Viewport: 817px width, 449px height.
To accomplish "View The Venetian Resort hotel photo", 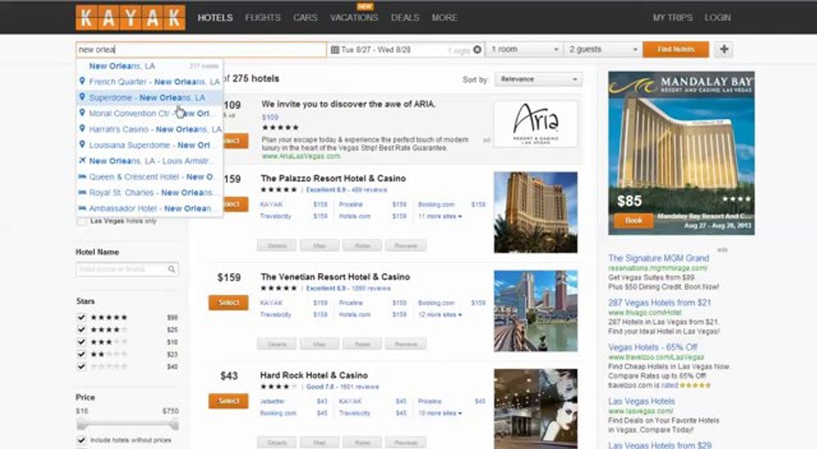I will 536,311.
